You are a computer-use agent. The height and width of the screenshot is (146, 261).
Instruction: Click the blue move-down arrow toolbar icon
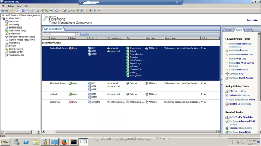99,11
